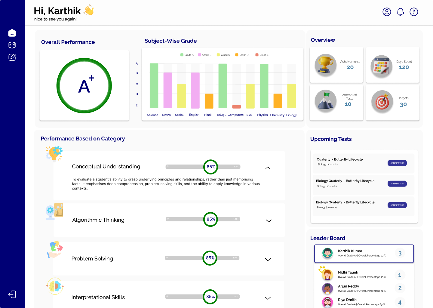Click Attempt Test for Quaterly Butterfly Lifecycle

tap(397, 163)
